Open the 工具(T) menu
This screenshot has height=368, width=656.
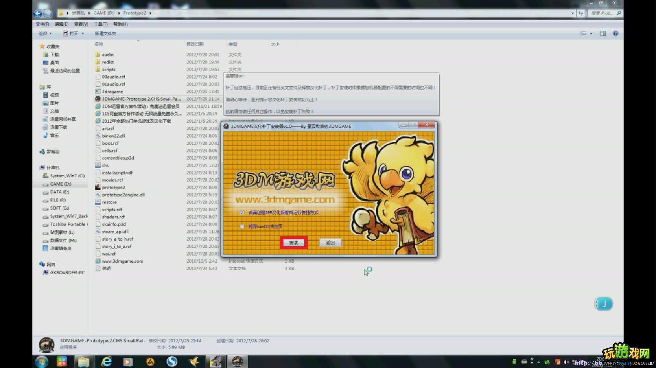pos(101,24)
